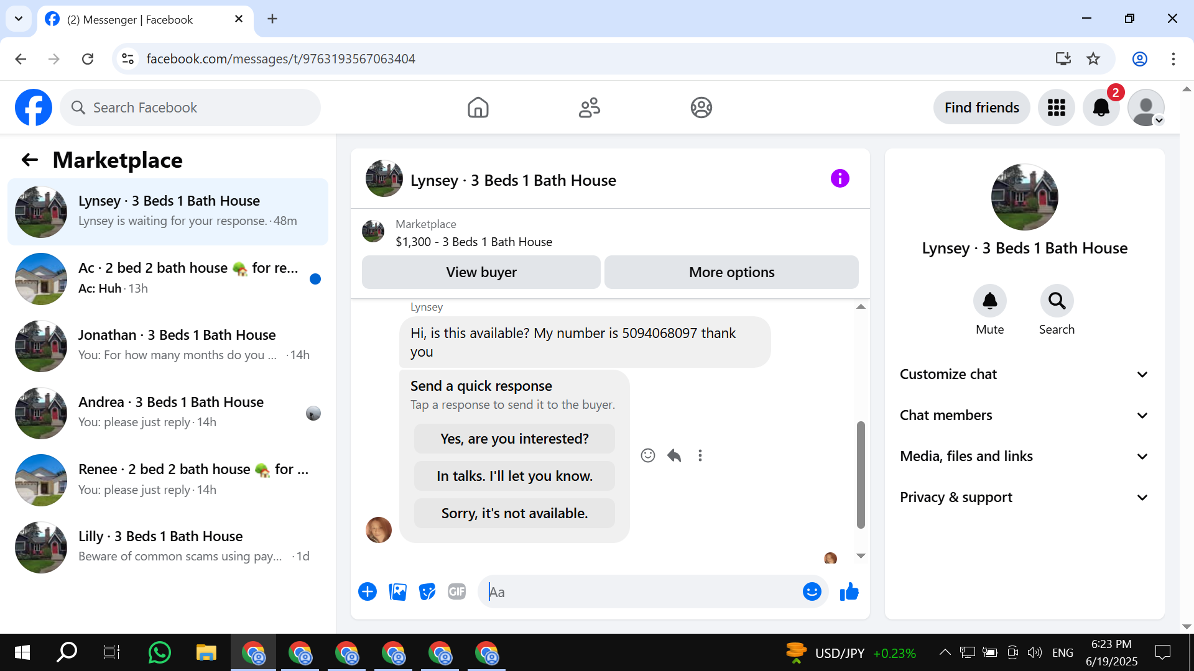Choose a GIF for the message

coord(457,592)
